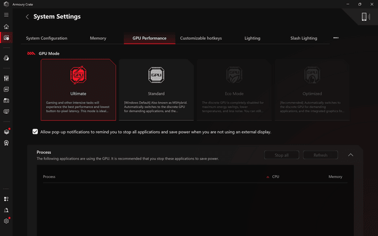The image size is (378, 236).
Task: Open the Featured apps icon in sidebar
Action: click(x=6, y=199)
